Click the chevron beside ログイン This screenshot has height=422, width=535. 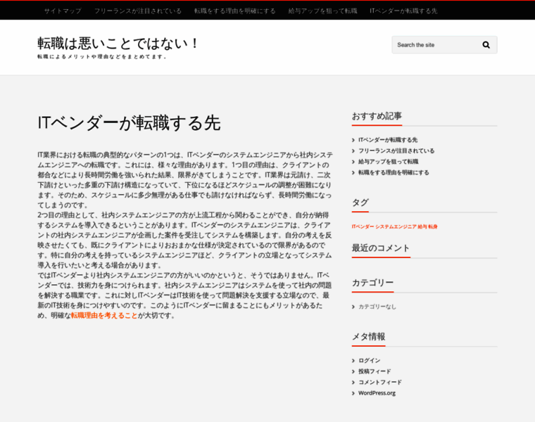(353, 361)
